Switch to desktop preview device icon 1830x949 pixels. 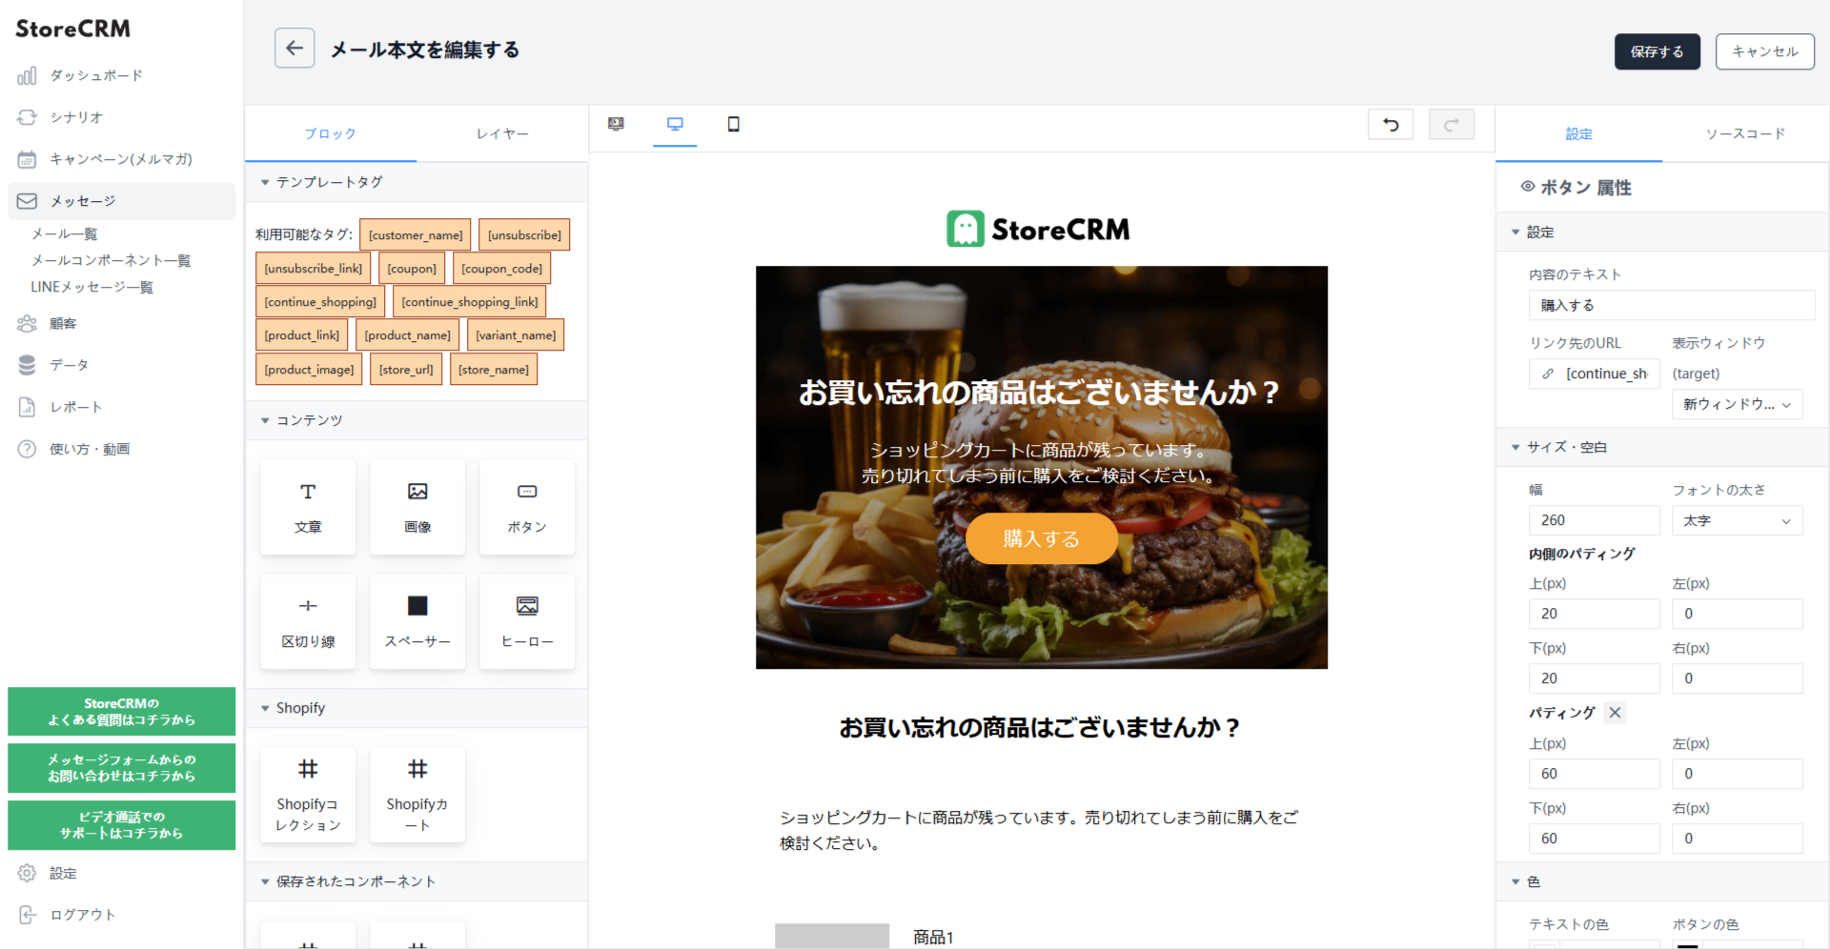click(x=675, y=125)
